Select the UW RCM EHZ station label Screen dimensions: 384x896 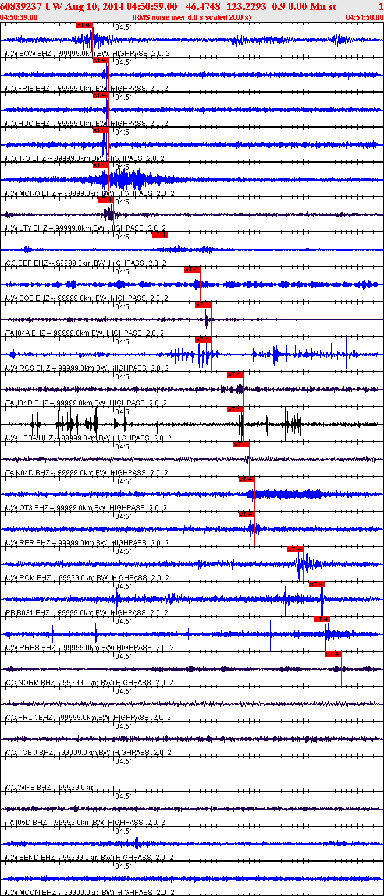click(27, 578)
